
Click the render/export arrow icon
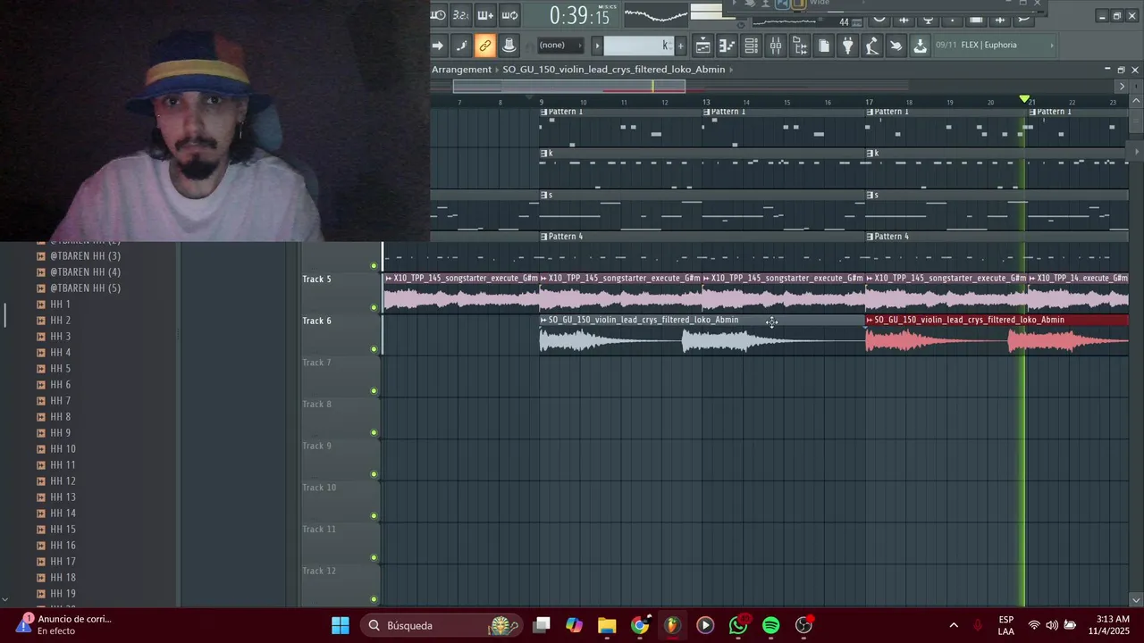896,46
